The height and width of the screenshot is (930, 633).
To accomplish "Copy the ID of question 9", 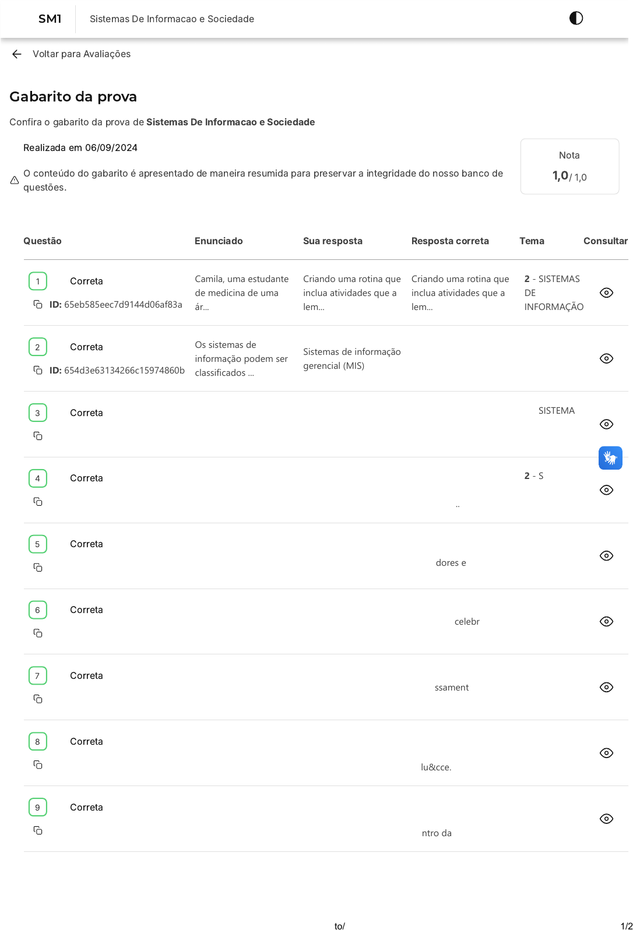I will click(x=38, y=831).
